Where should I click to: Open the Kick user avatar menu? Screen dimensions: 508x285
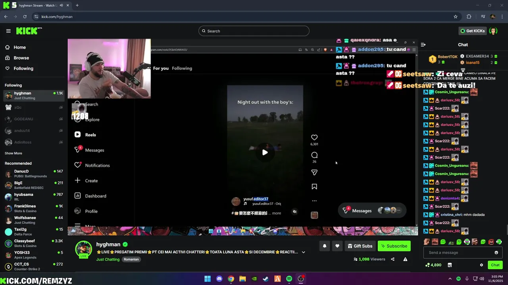pyautogui.click(x=493, y=31)
